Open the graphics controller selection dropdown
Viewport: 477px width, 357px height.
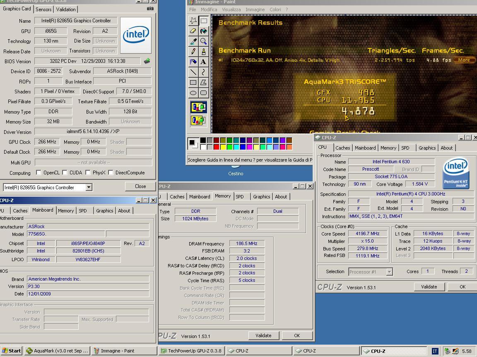click(89, 187)
